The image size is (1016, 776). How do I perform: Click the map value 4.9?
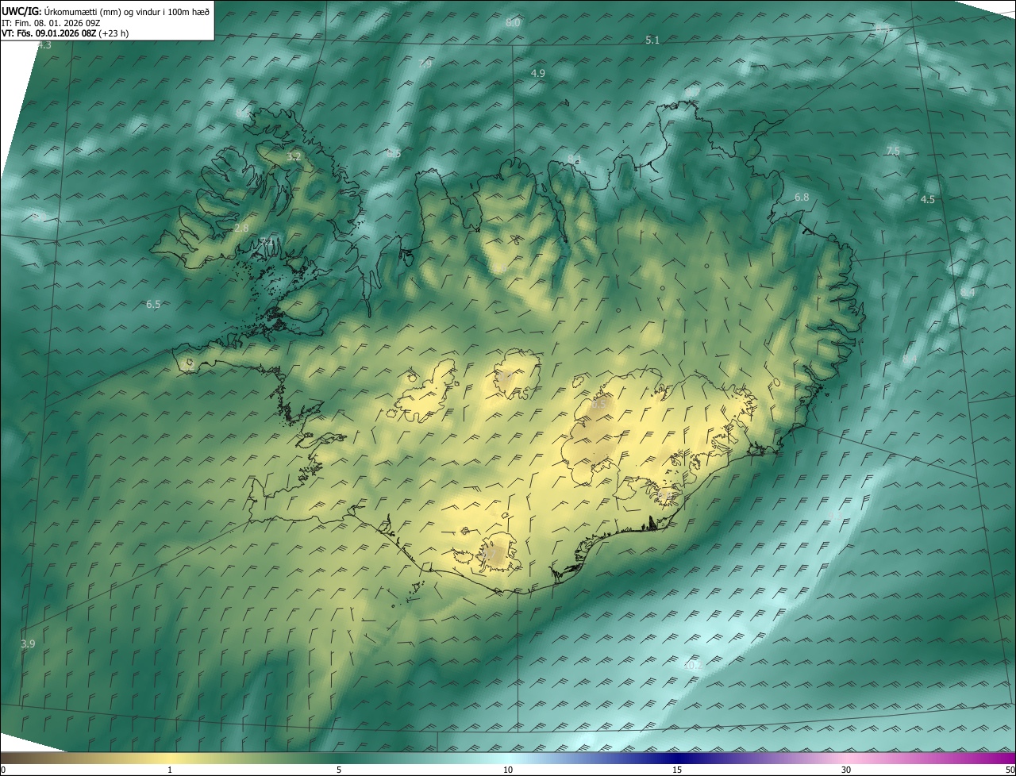[538, 73]
